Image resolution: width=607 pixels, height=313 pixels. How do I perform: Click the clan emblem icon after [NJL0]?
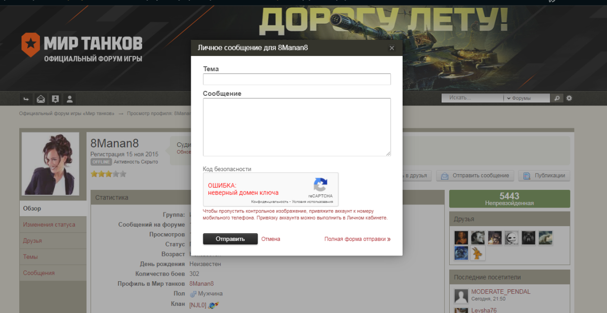coord(213,304)
